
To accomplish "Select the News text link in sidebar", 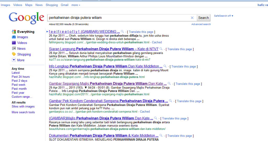I will click(x=21, y=48).
